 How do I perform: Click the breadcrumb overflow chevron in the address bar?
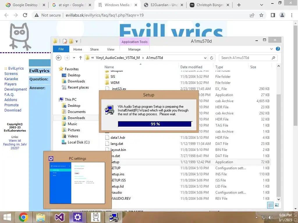93,58
